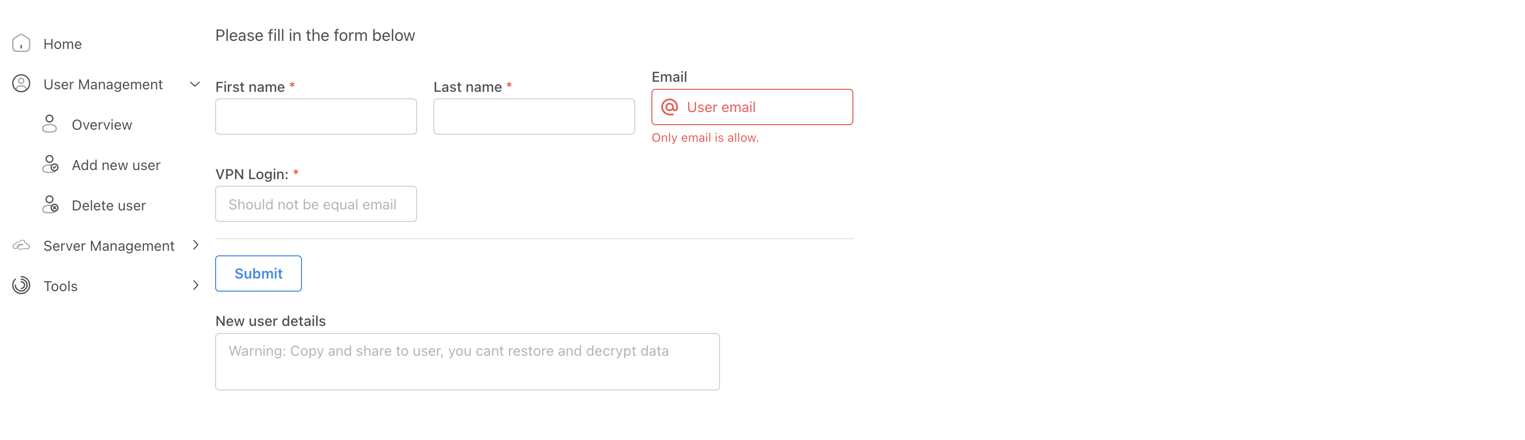1525x440 pixels.
Task: Click the @ icon in Email field
Action: [670, 107]
